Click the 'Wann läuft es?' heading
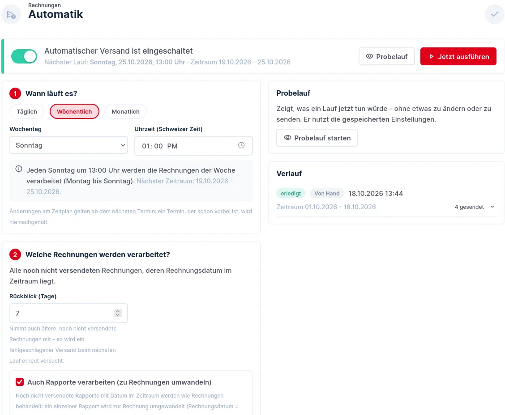The height and width of the screenshot is (415, 505). coord(51,93)
